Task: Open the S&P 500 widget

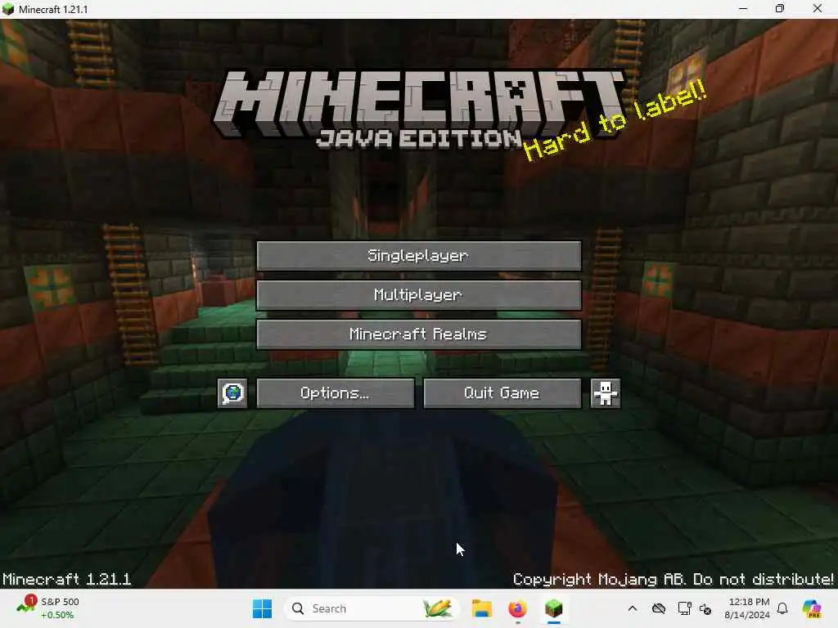Action: point(49,608)
